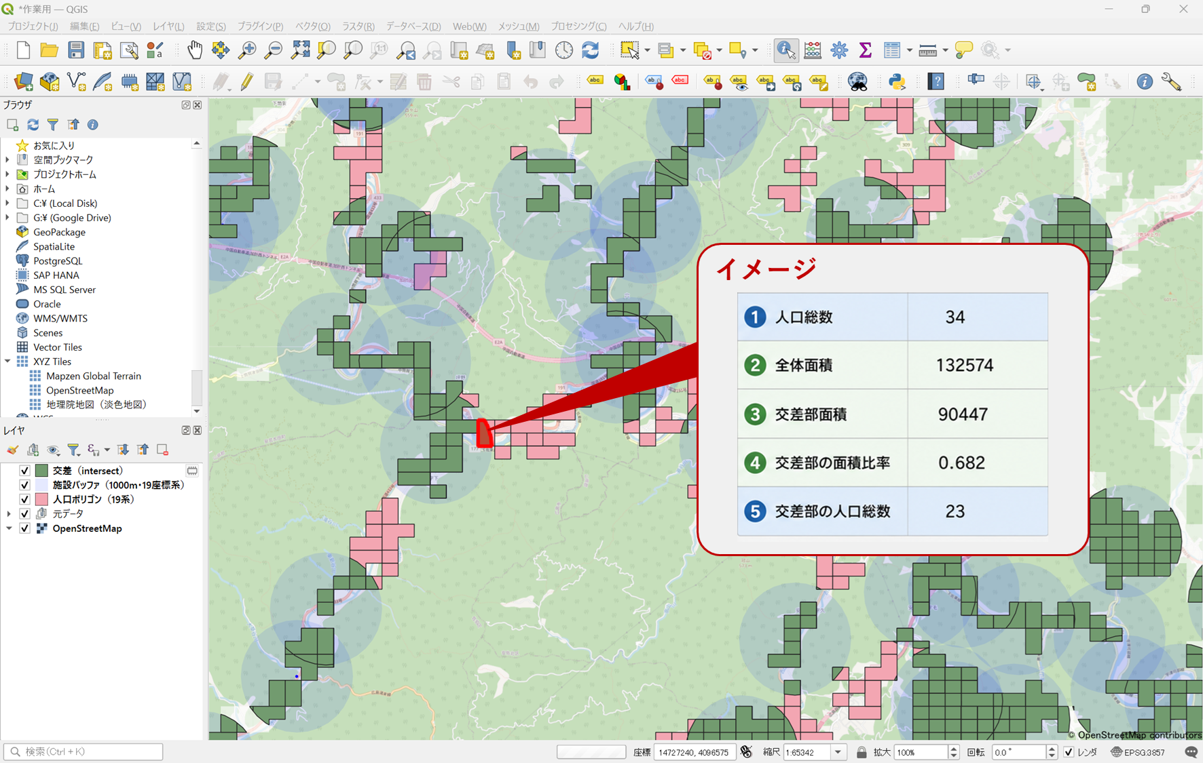Activate the Identify Features tool

tap(786, 50)
